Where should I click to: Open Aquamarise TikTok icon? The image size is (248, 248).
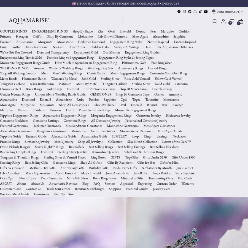(200, 12)
